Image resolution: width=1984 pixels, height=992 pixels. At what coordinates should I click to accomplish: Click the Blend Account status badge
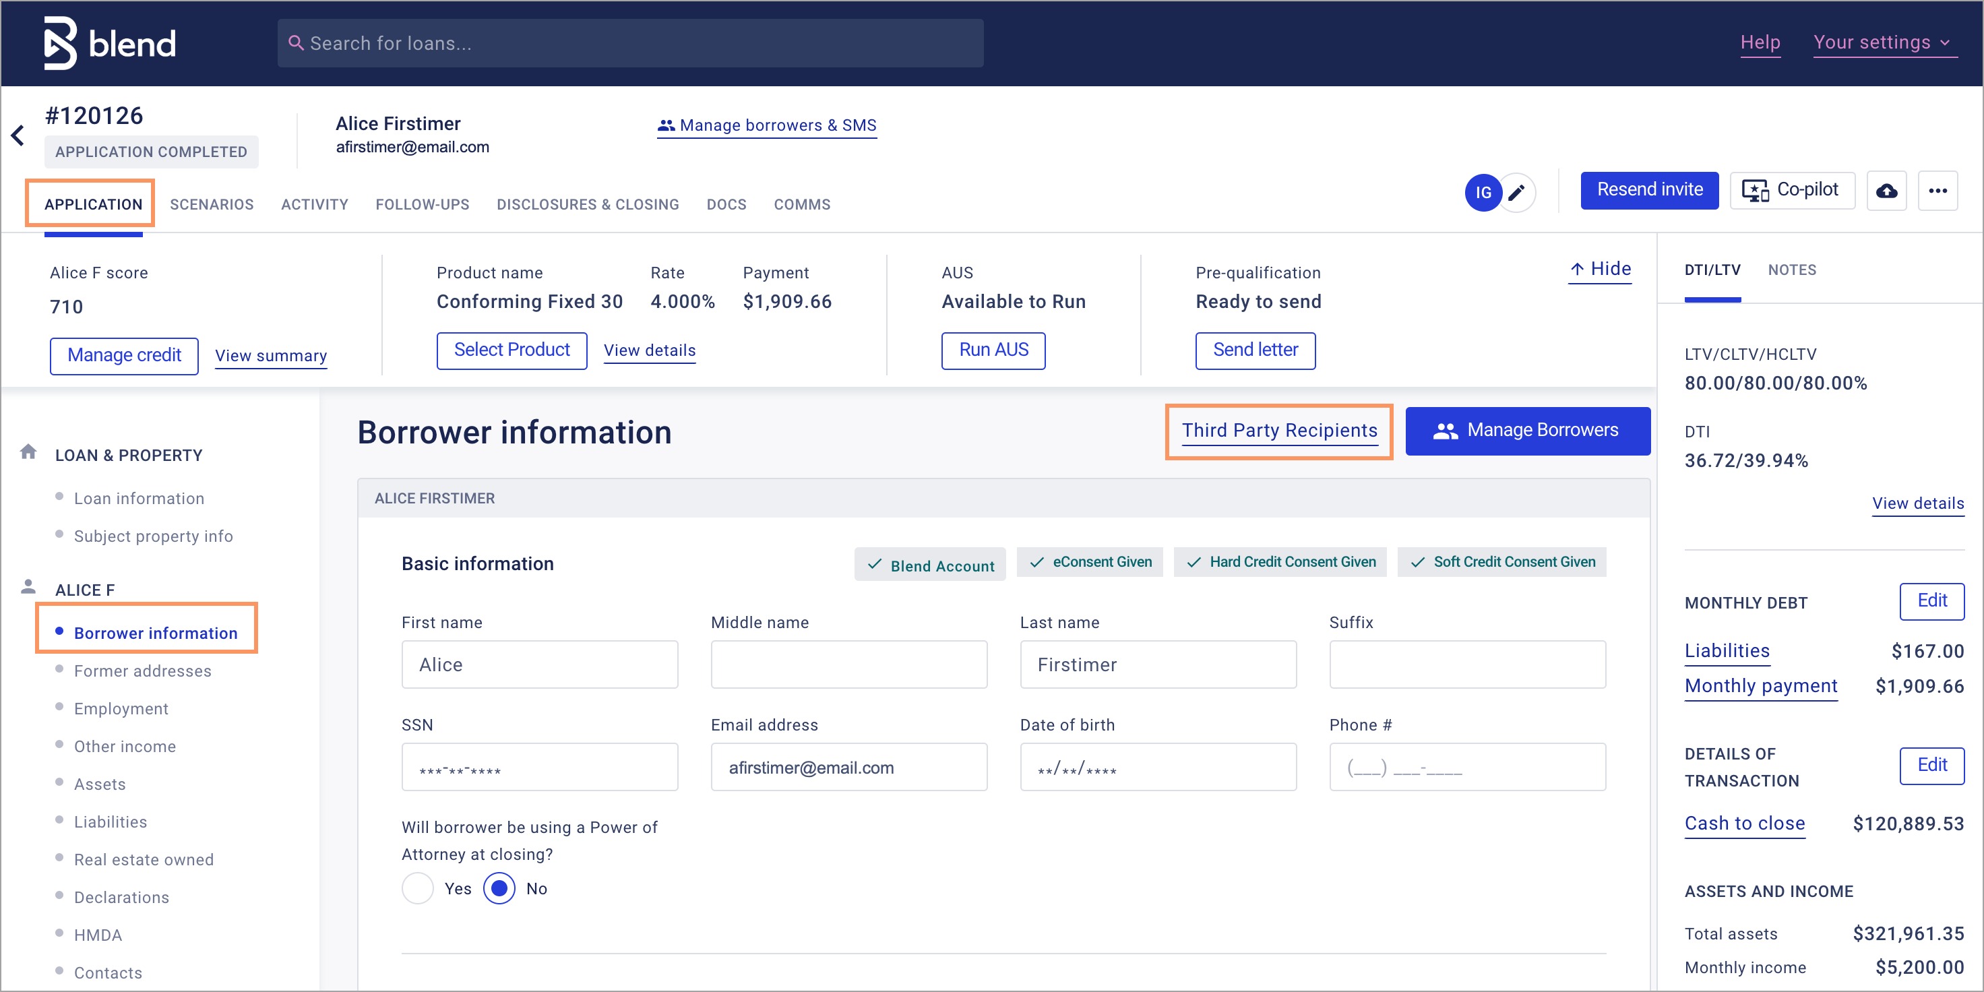[x=929, y=565]
